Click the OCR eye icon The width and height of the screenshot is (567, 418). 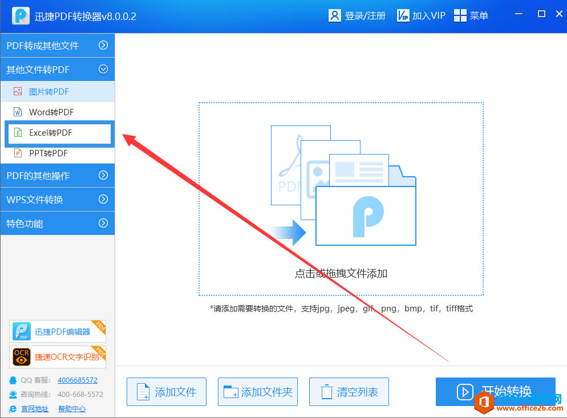[21, 357]
